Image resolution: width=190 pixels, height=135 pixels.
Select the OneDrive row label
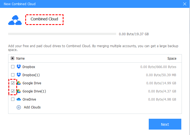[x=29, y=99]
